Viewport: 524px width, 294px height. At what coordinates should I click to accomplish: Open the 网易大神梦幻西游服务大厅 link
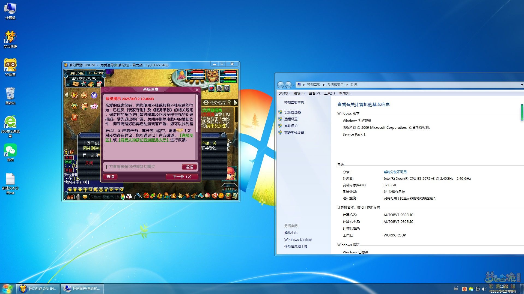pyautogui.click(x=144, y=140)
